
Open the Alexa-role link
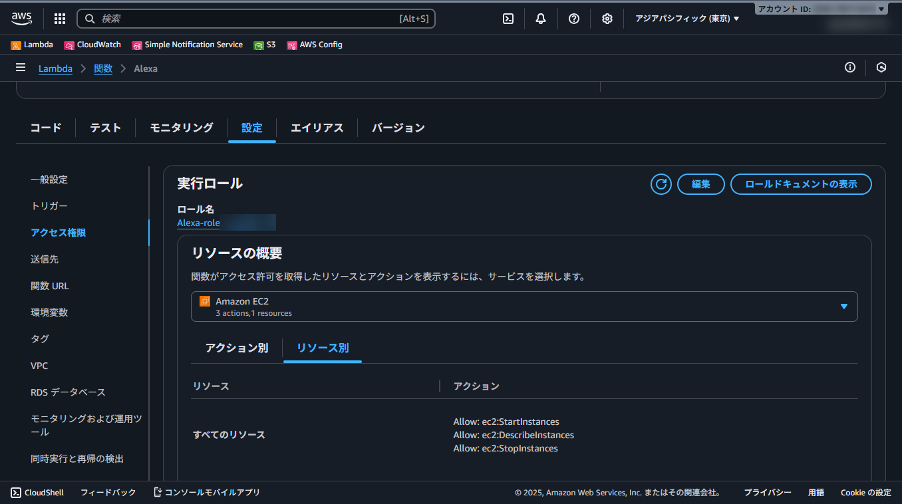[x=198, y=223]
